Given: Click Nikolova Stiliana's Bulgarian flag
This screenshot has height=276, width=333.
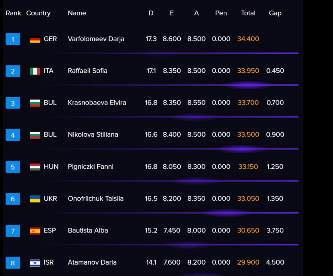Looking at the screenshot, I should coord(35,135).
